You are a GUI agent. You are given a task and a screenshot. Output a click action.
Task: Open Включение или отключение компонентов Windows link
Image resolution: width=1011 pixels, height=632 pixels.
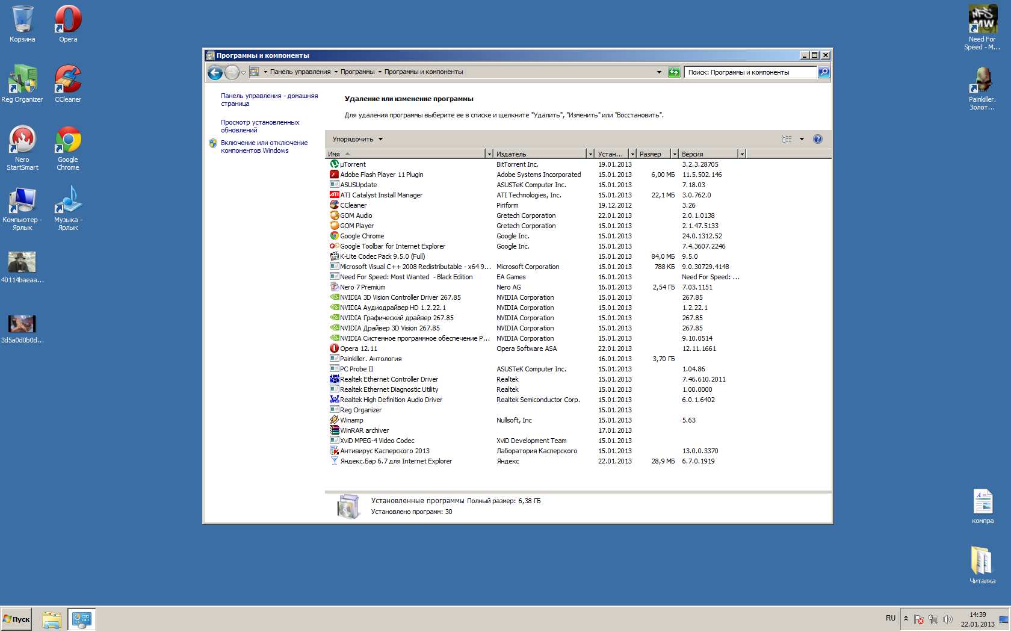coord(264,147)
